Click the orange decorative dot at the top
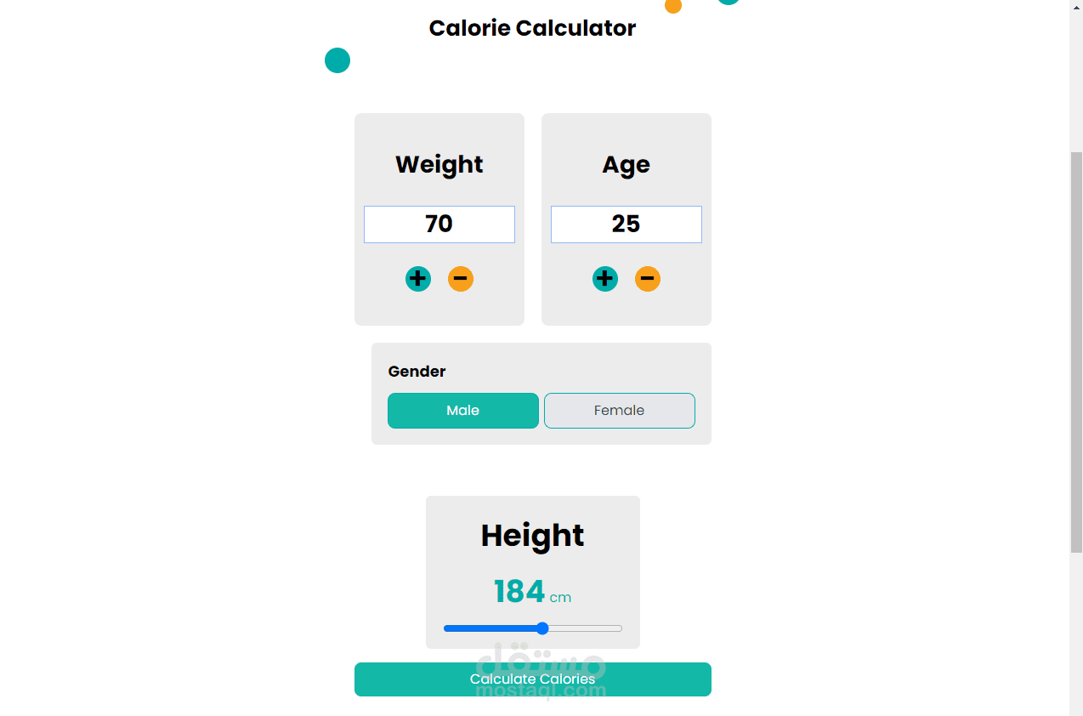Image resolution: width=1083 pixels, height=716 pixels. (673, 5)
